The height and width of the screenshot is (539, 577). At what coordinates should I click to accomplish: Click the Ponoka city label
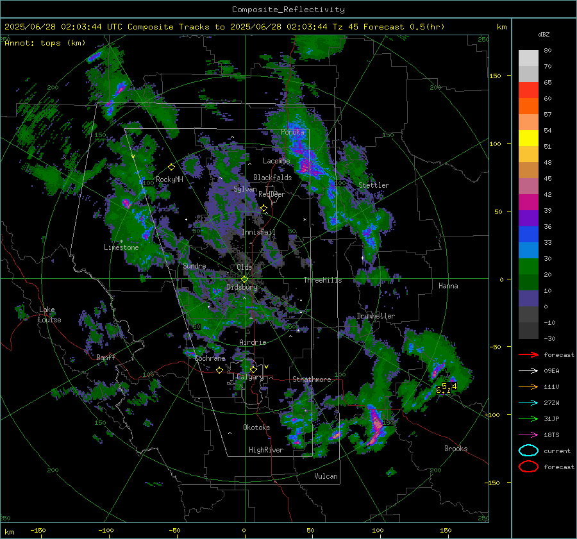point(292,132)
